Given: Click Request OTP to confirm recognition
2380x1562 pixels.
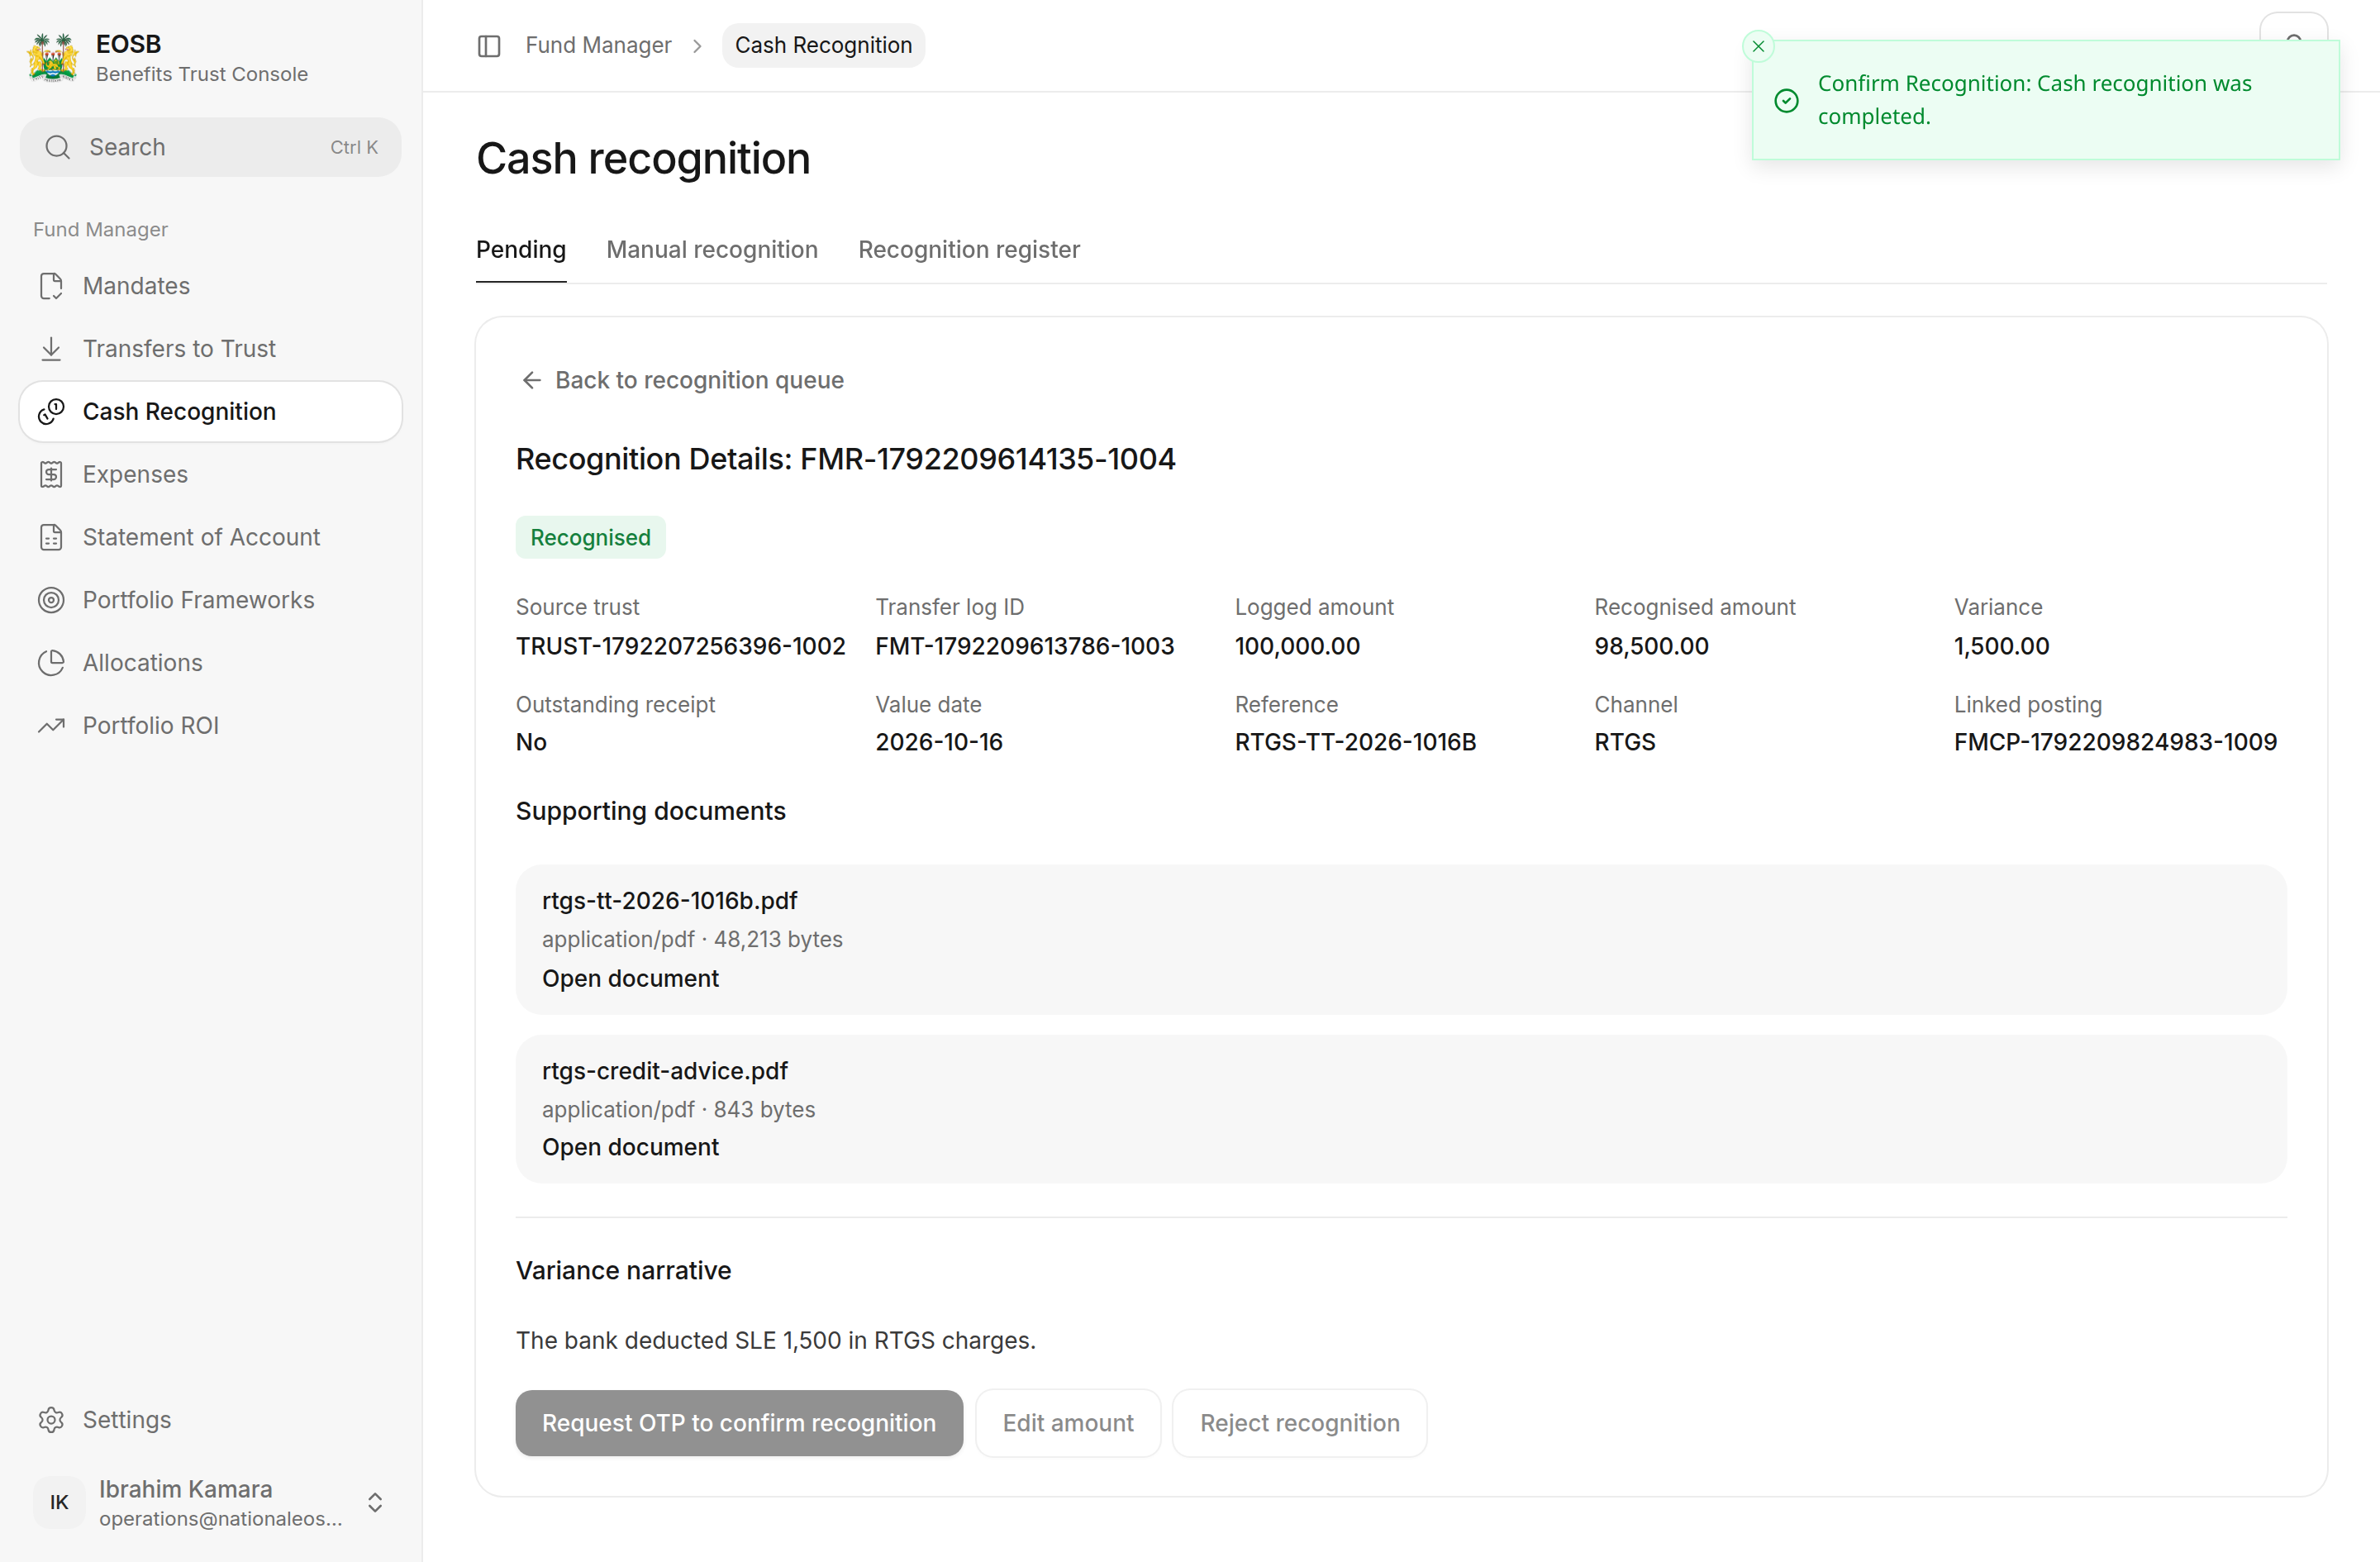Looking at the screenshot, I should click(739, 1423).
